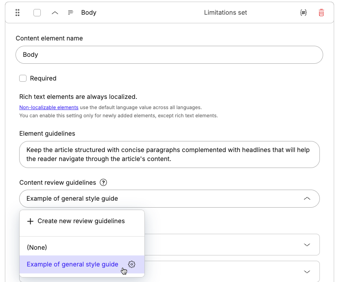Viewport: 337px width, 282px height.
Task: Collapse the Body element with the chevron
Action: point(55,13)
